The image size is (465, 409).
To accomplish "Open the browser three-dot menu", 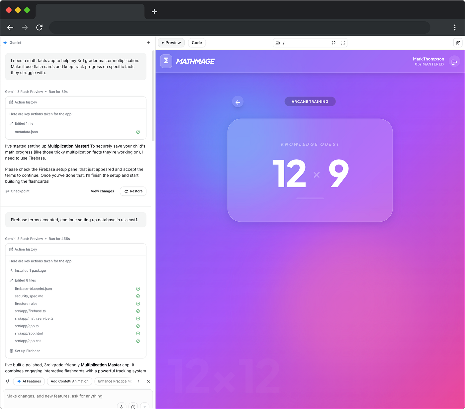I will (455, 28).
